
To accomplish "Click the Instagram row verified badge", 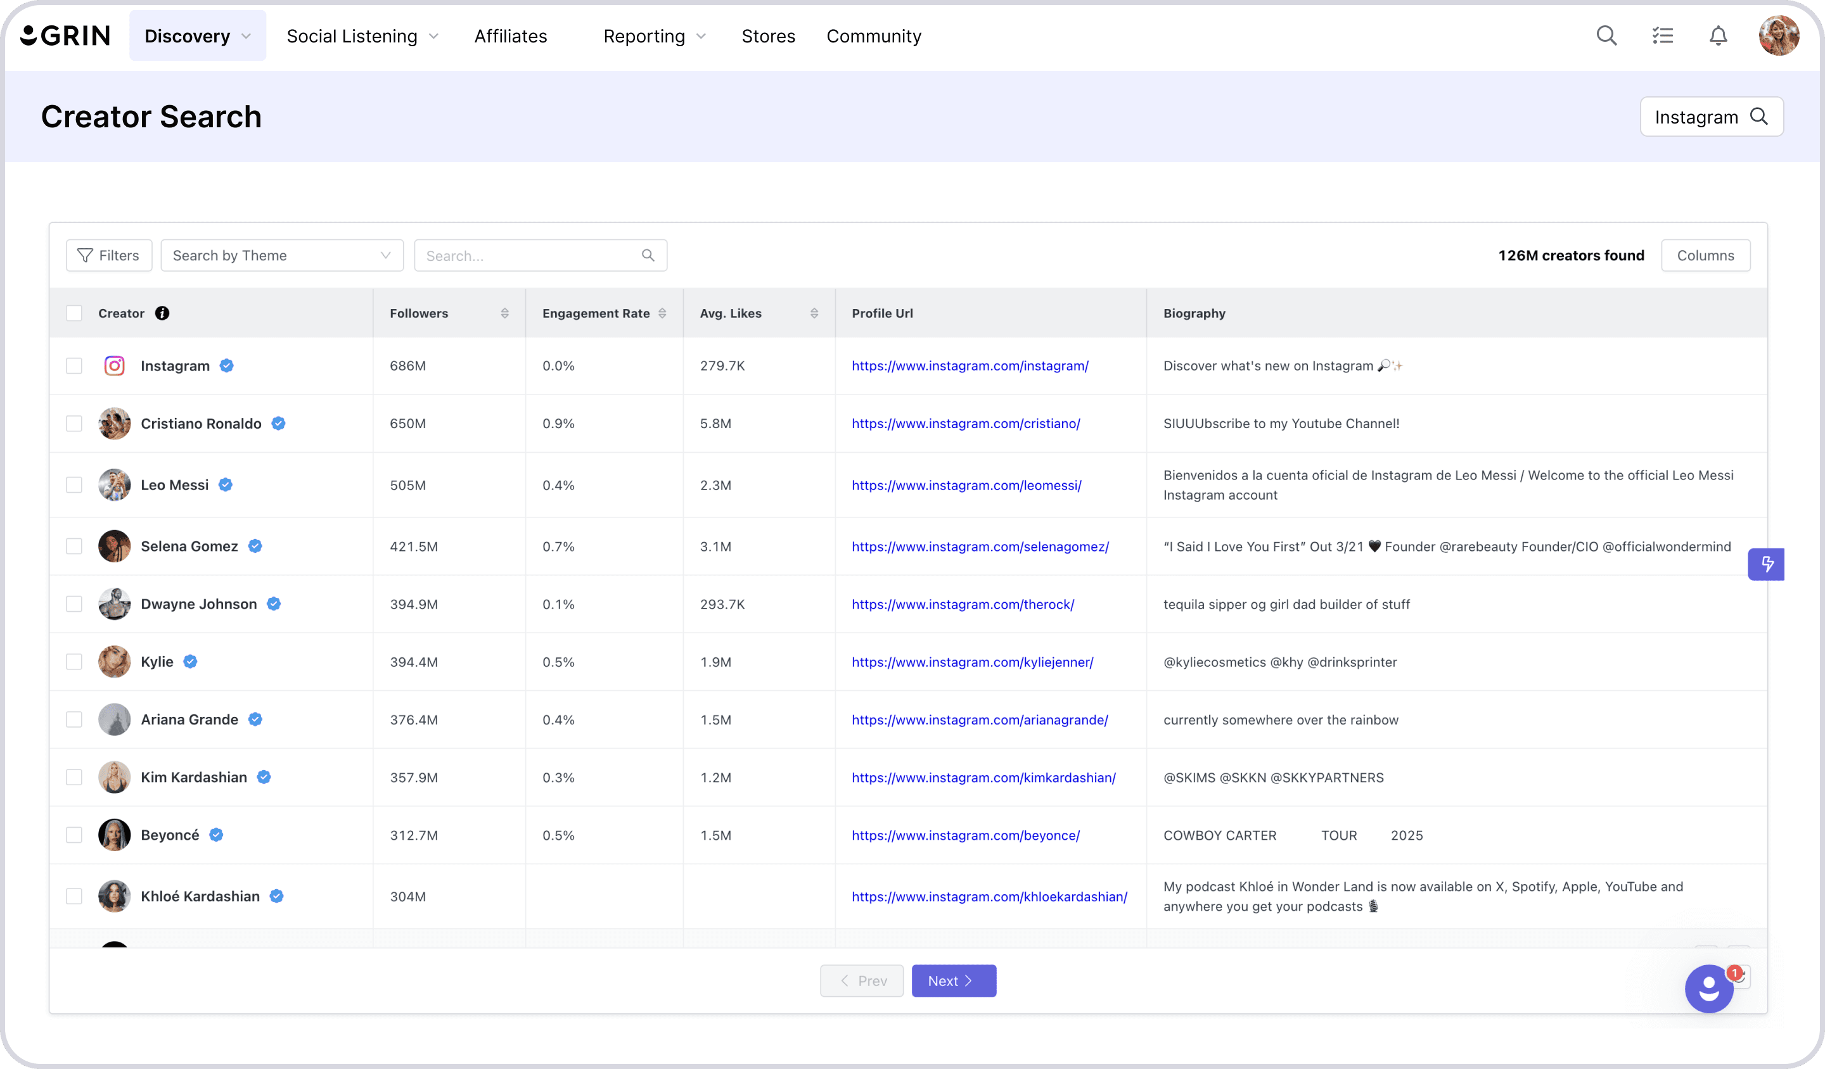I will 227,366.
